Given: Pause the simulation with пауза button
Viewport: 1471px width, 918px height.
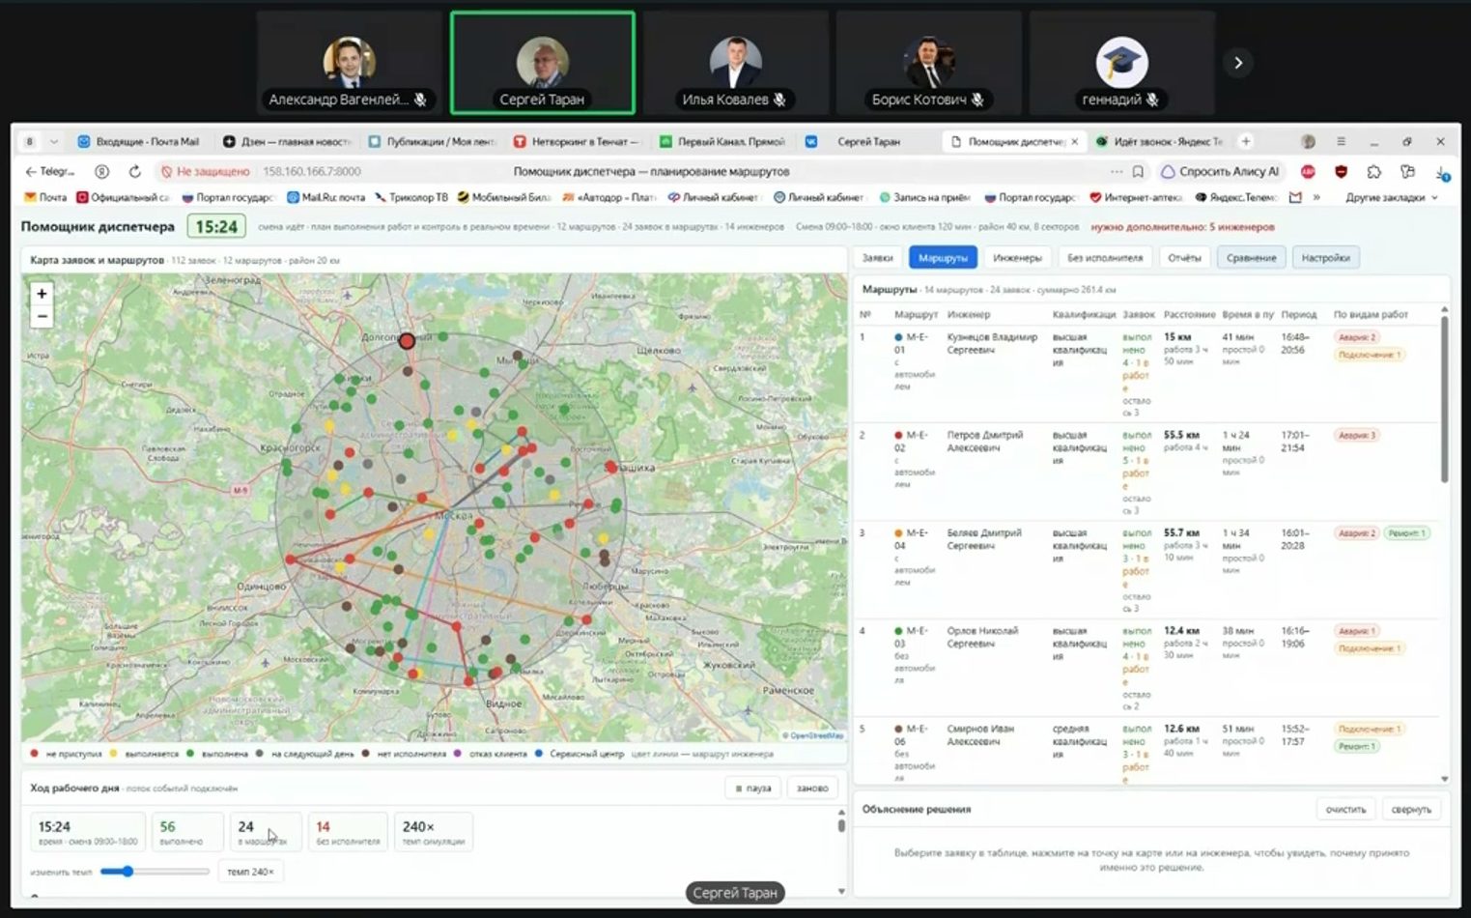Looking at the screenshot, I should click(753, 789).
